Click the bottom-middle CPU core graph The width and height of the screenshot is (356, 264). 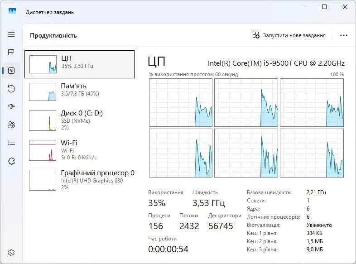(x=246, y=153)
